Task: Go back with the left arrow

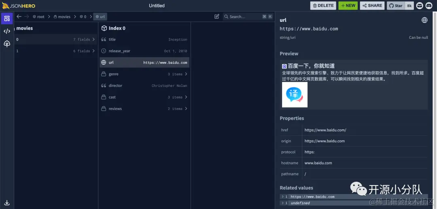Action: [x=19, y=17]
